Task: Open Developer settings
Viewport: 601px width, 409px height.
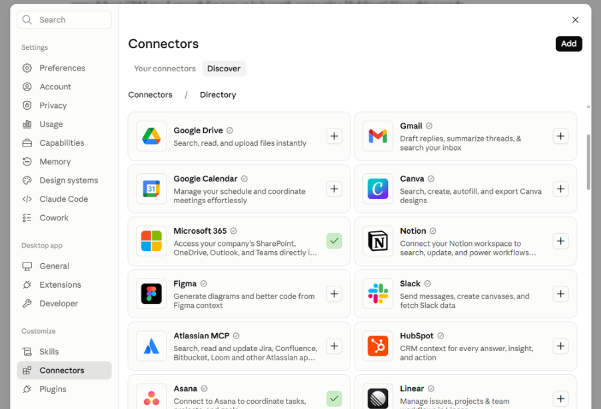Action: [x=64, y=304]
